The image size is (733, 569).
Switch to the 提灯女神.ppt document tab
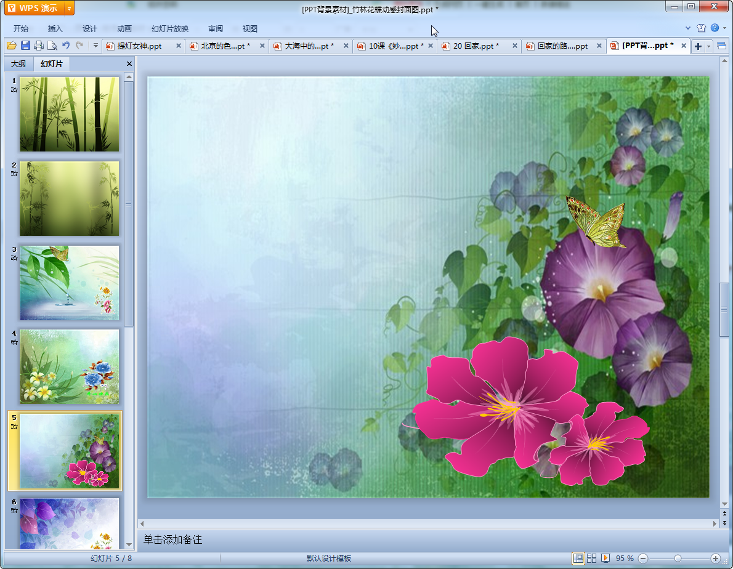pos(139,46)
